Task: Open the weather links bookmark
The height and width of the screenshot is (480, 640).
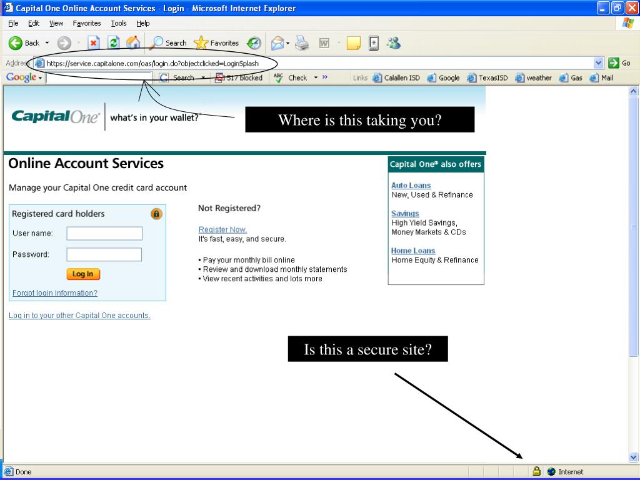Action: click(534, 77)
